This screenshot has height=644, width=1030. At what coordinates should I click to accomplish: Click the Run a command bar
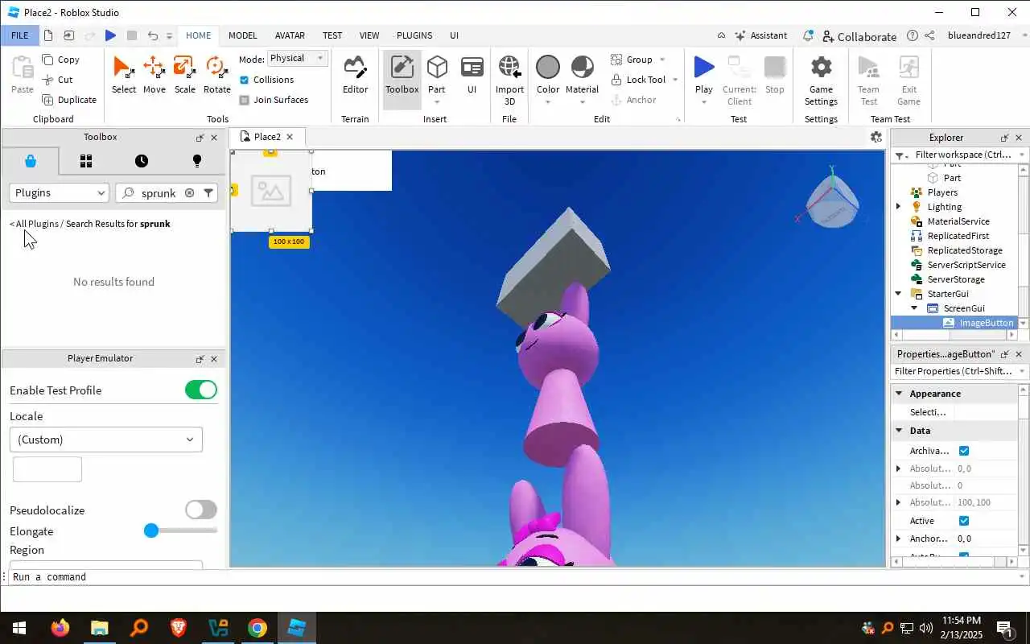click(515, 577)
